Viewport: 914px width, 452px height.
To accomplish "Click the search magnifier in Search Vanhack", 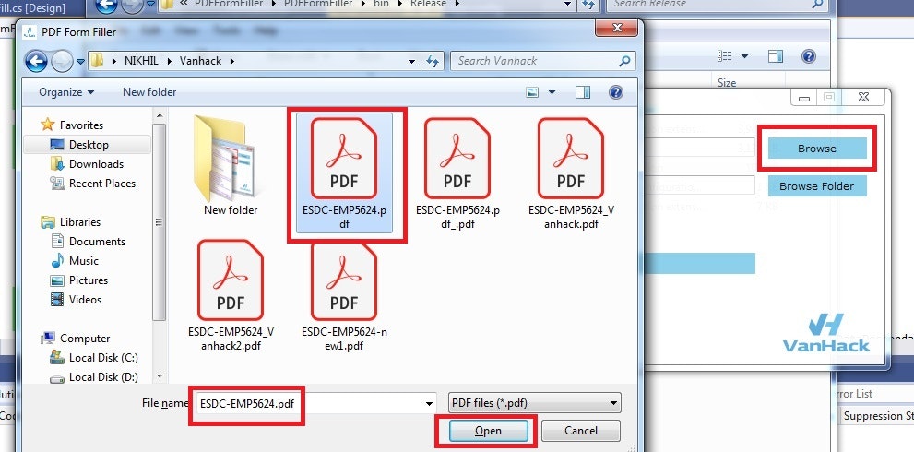I will tap(624, 61).
